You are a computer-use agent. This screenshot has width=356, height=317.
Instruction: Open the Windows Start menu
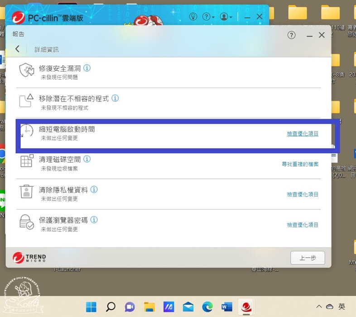point(91,307)
